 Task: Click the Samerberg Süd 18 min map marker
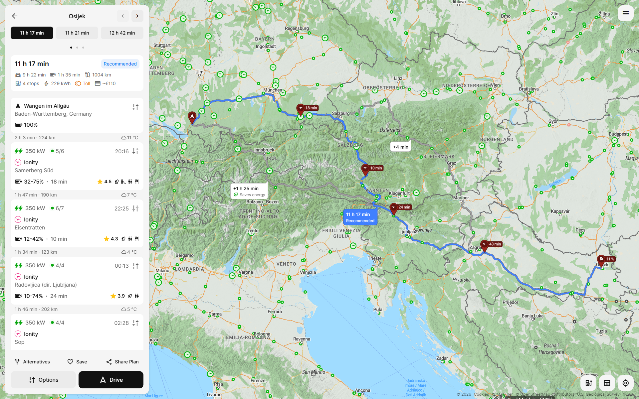tap(301, 109)
